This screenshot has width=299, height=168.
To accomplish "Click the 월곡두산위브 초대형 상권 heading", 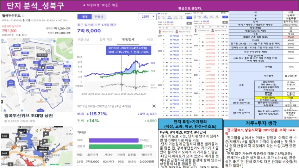I will 29,116.
